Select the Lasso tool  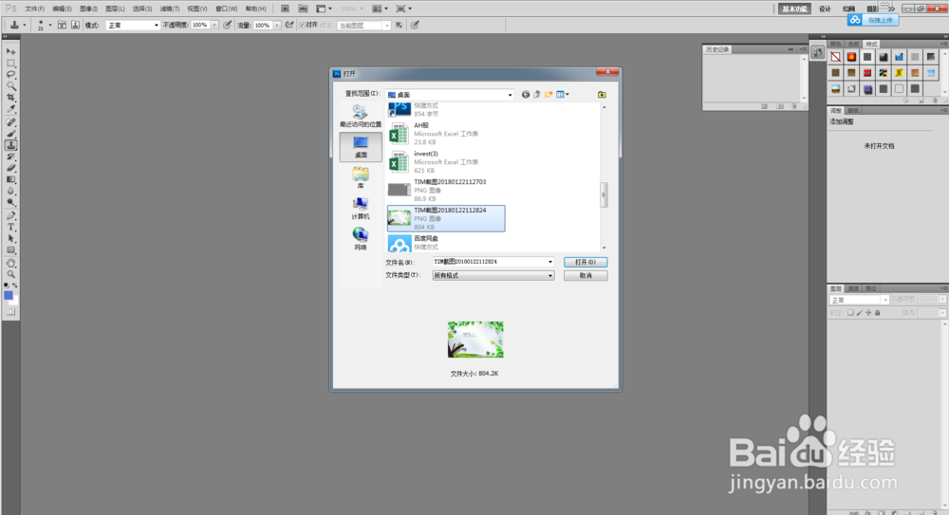pyautogui.click(x=10, y=74)
